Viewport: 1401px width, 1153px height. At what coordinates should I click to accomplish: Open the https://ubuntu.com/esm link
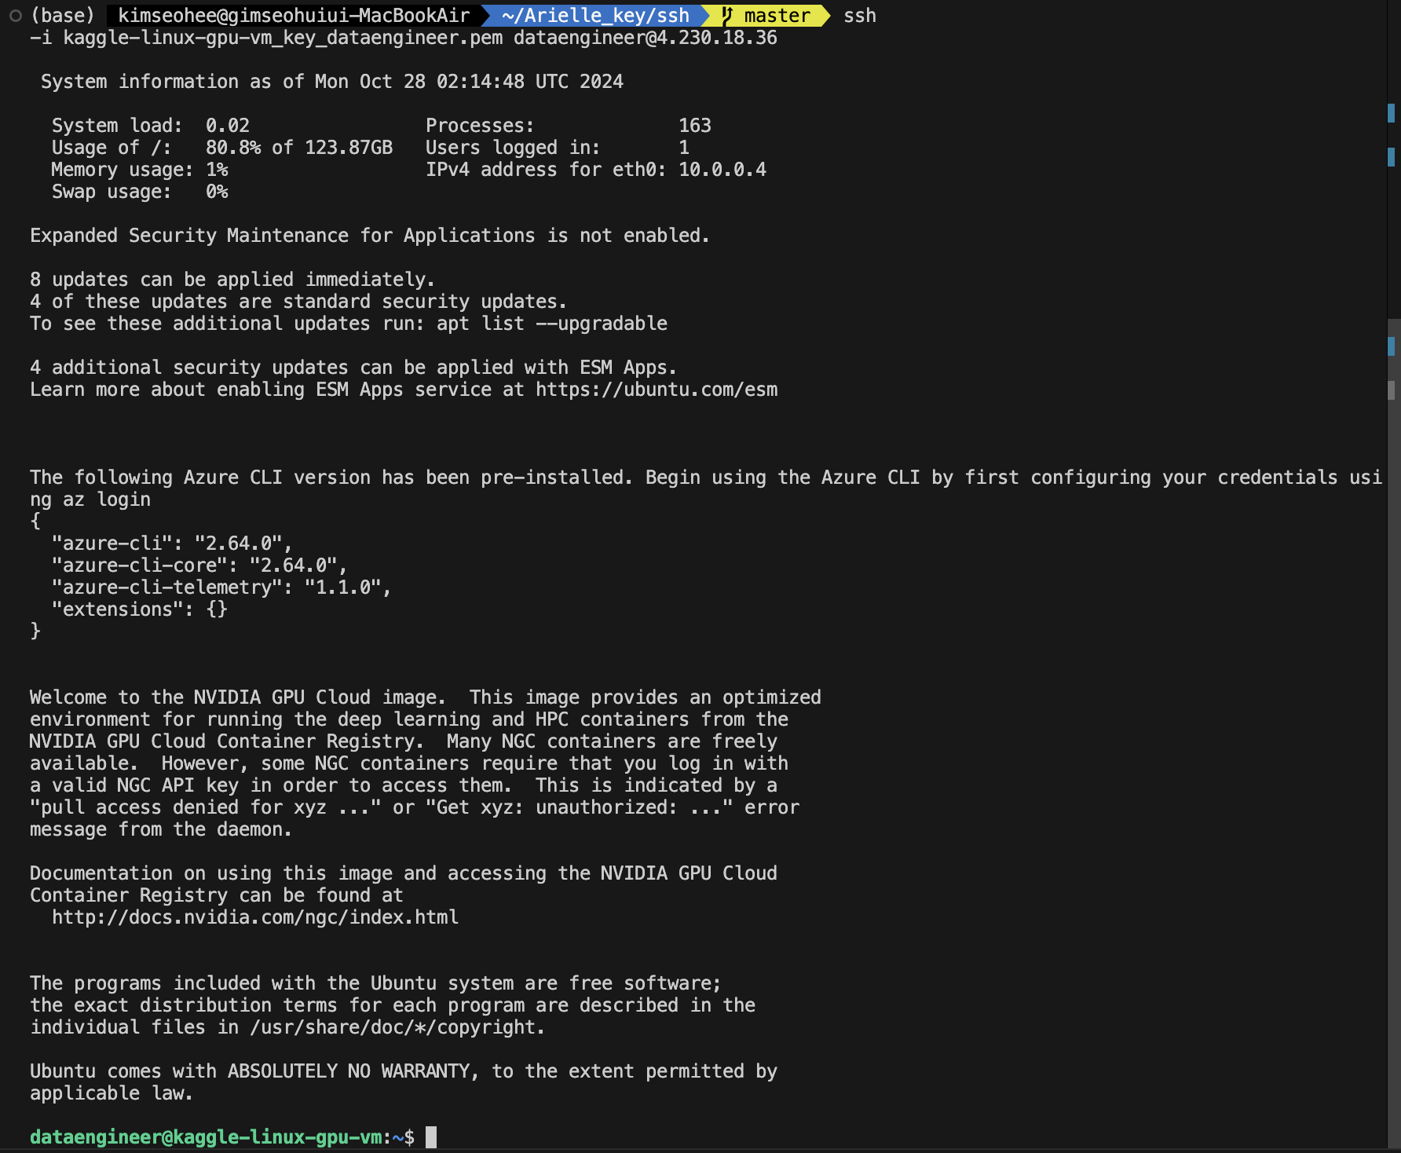coord(657,390)
